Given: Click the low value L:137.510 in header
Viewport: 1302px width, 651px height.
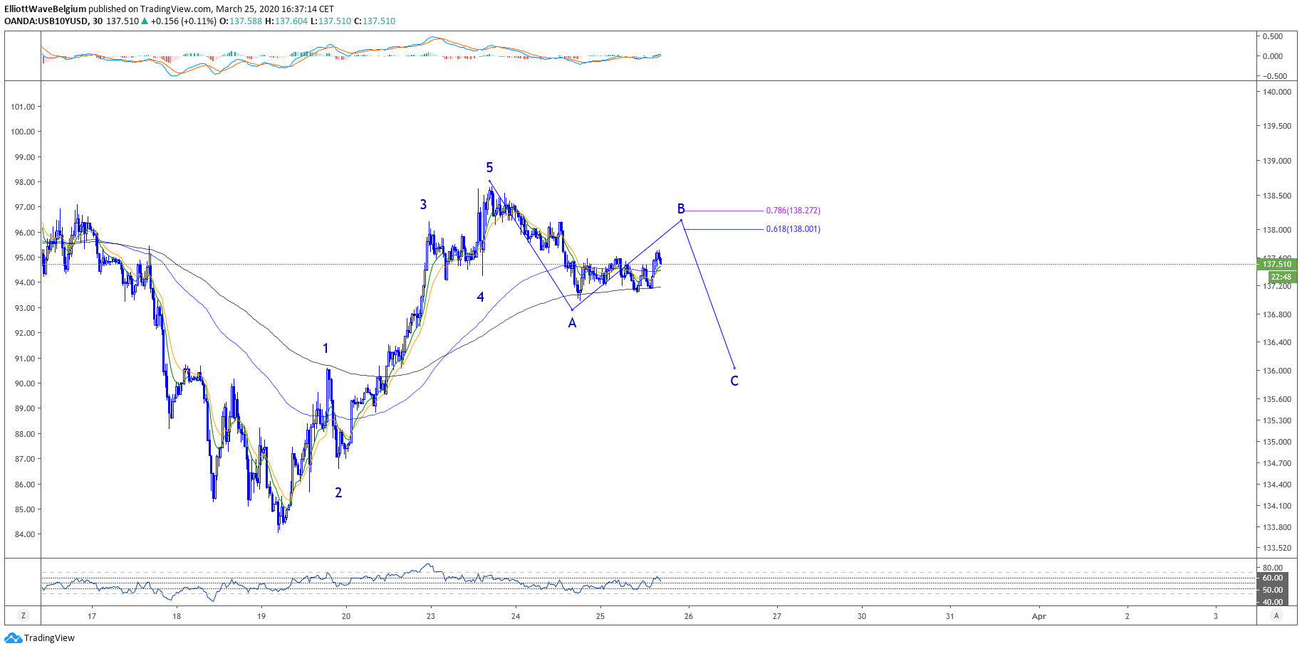Looking at the screenshot, I should tap(331, 21).
